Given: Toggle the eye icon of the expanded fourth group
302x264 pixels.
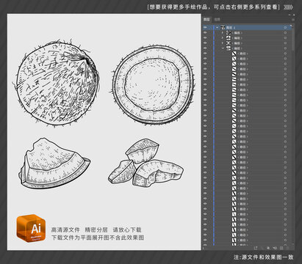Looking at the screenshot, I should pyautogui.click(x=205, y=48).
